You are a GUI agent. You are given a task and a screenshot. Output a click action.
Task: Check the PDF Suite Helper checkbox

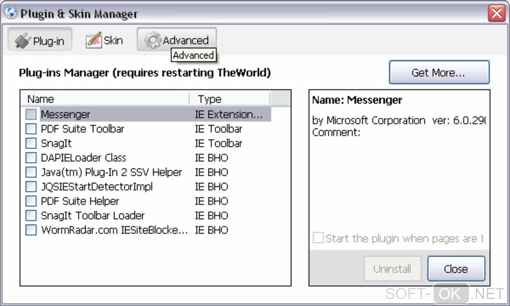point(31,201)
